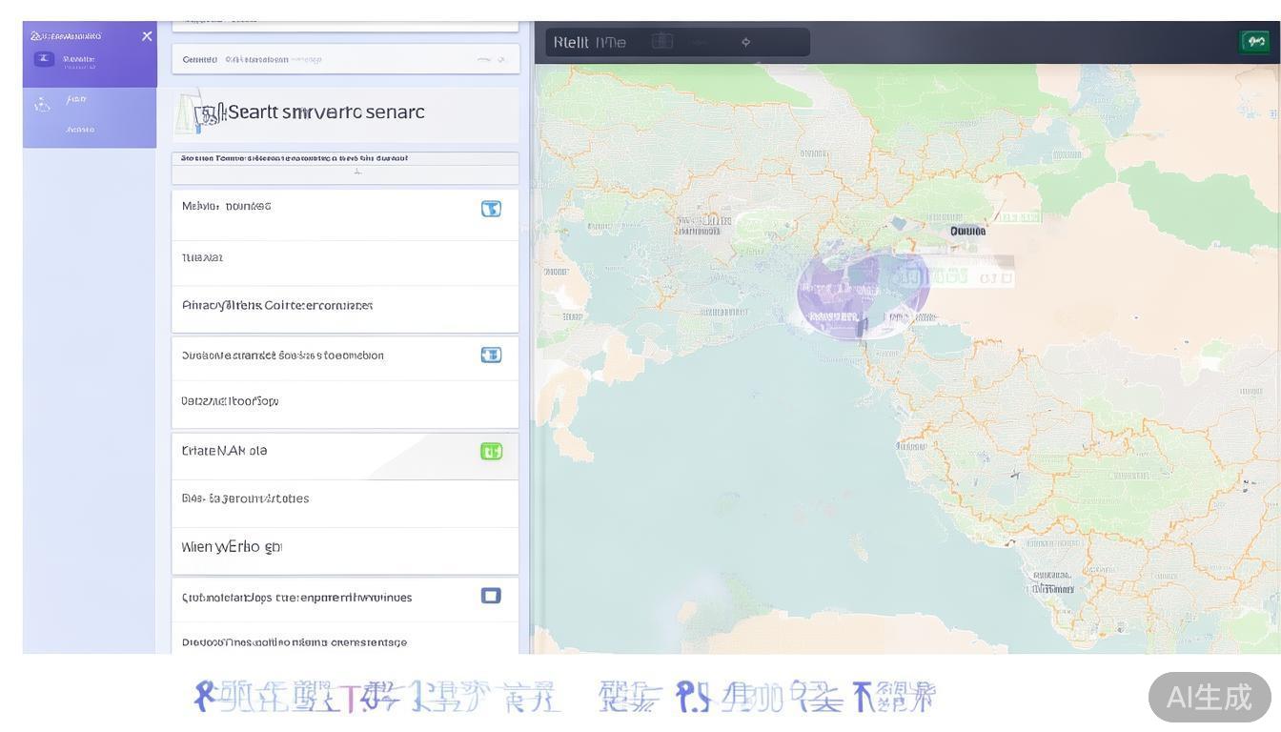Toggle the green switch on the Ertate row
Viewport: 1281px width, 732px height.
(x=491, y=452)
